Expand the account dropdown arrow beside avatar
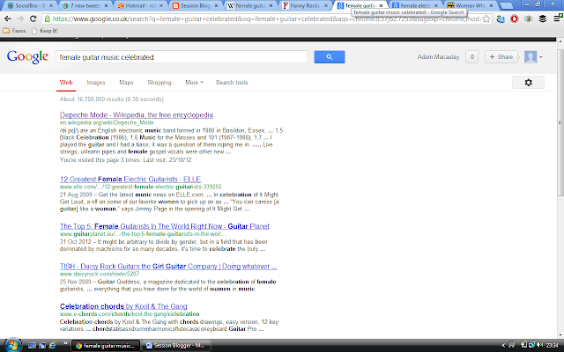Viewport: 564px width, 352px height. coord(540,57)
